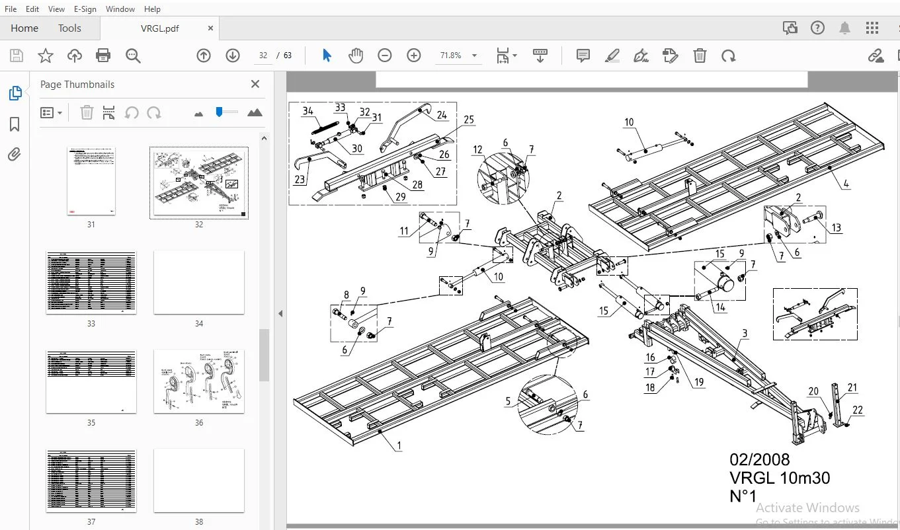Open the Window menu
900x530 pixels.
(x=120, y=9)
